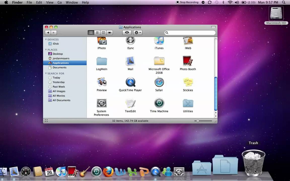Select the Microsoft Office 2008 folder
The height and width of the screenshot is (181, 290).
159,61
